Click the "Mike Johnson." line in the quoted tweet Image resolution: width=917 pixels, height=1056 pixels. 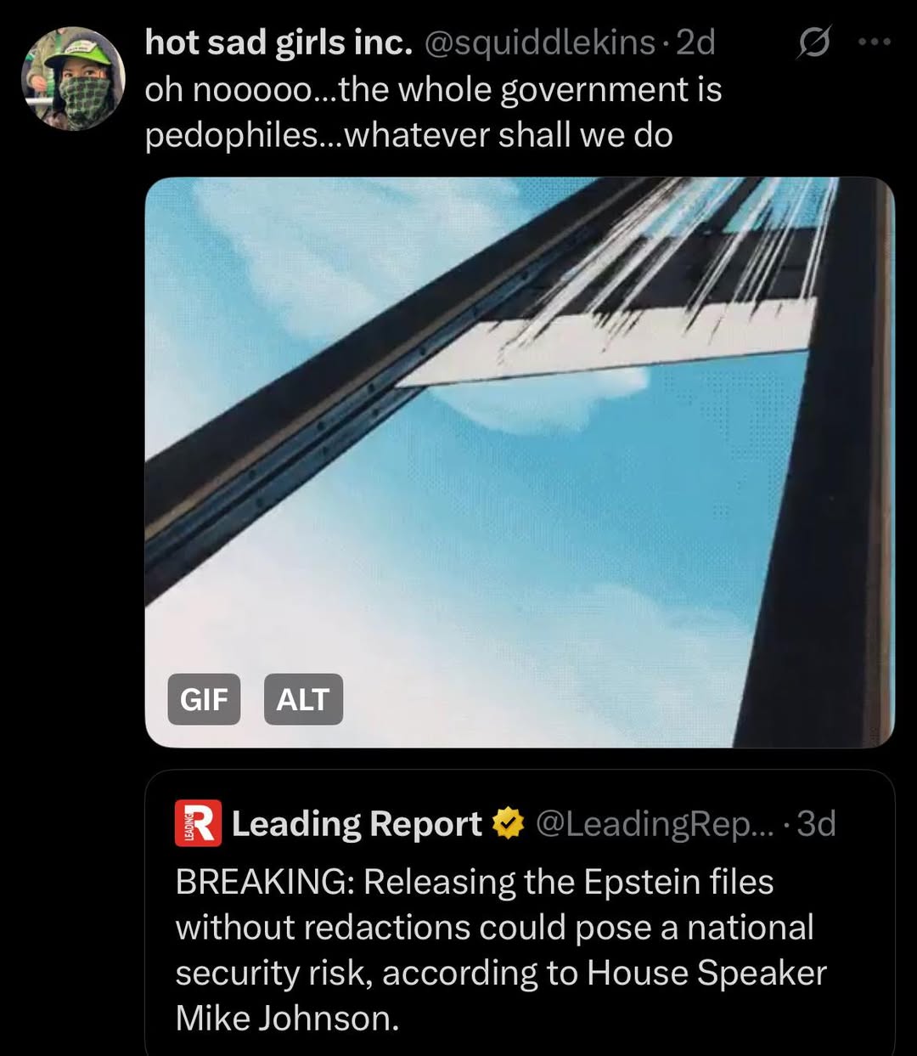(287, 1018)
